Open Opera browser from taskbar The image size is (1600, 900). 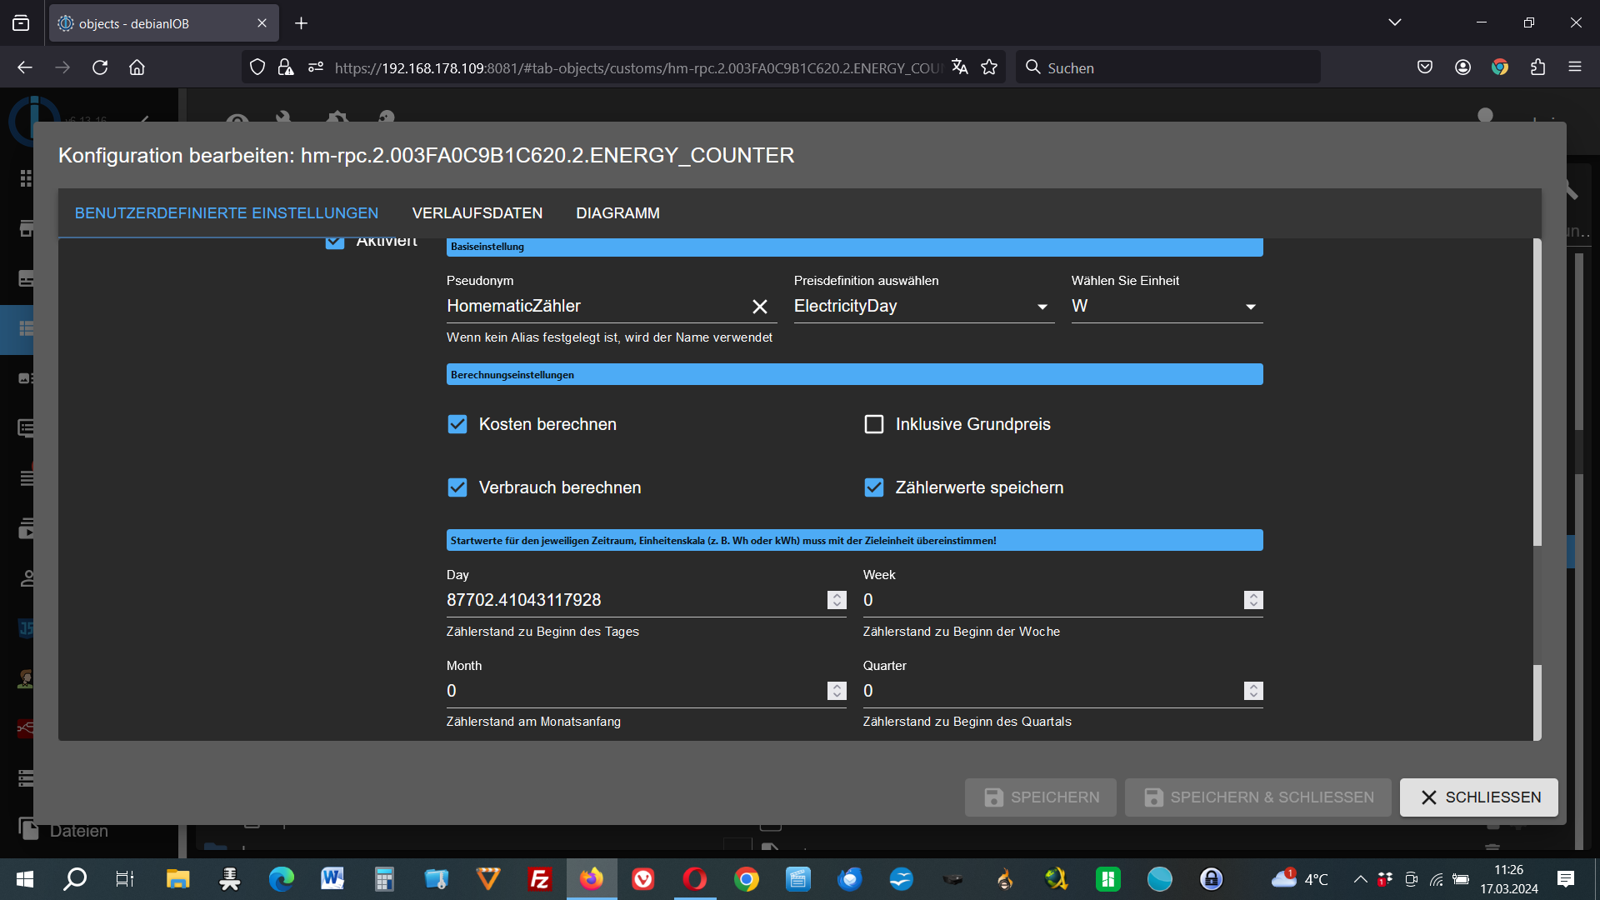tap(694, 879)
